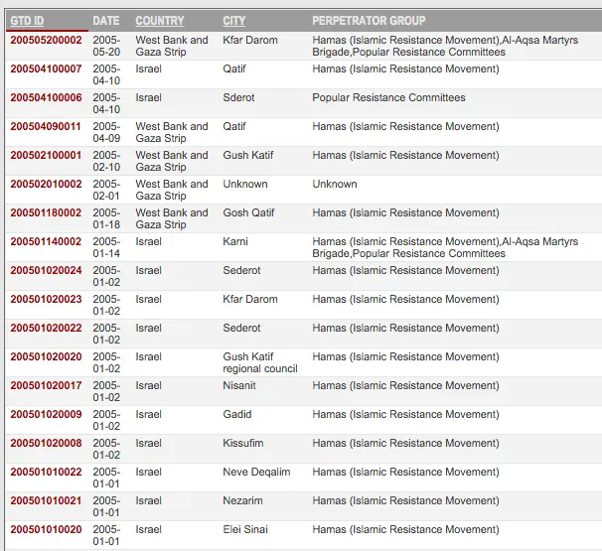602x551 pixels.
Task: Open GTD incident 200504100007
Action: [46, 69]
